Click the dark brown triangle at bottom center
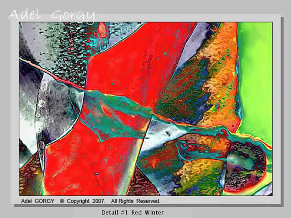This screenshot has width=291, height=218. pos(141,184)
